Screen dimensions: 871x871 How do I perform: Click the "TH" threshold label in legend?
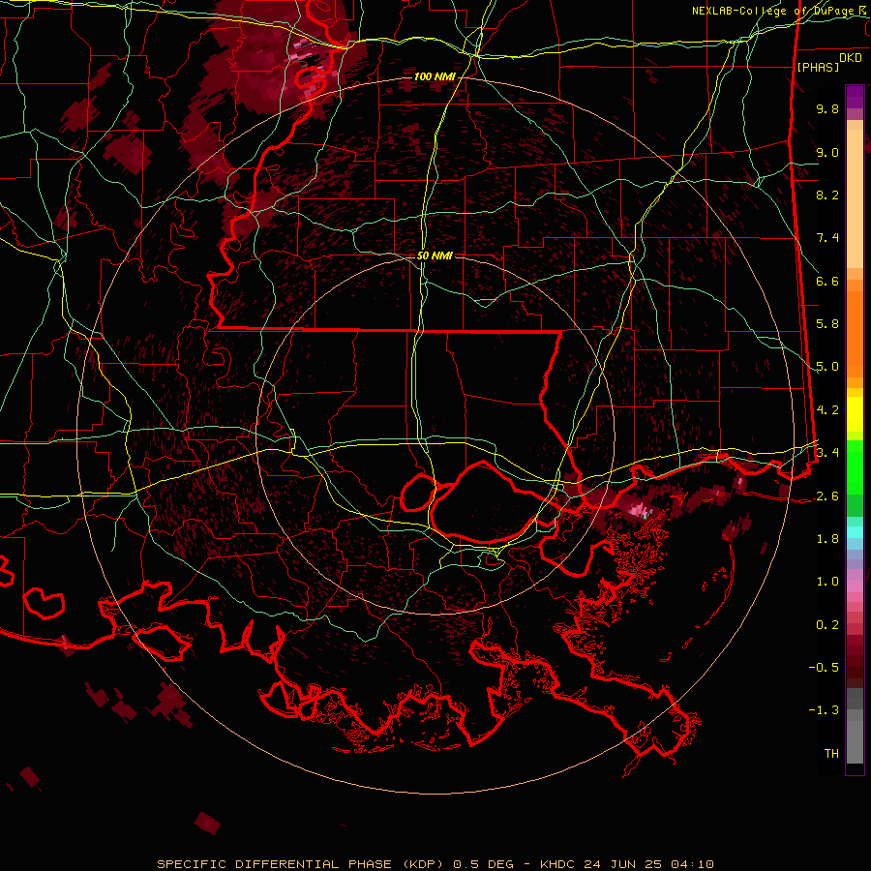tap(831, 754)
